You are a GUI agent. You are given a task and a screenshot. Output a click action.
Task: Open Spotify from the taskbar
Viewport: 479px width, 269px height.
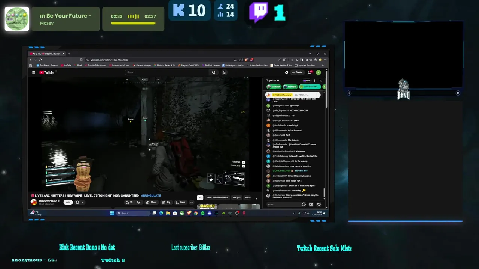(x=202, y=213)
